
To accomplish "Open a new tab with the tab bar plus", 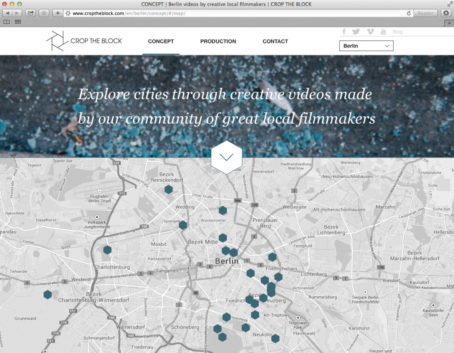I will tap(449, 23).
